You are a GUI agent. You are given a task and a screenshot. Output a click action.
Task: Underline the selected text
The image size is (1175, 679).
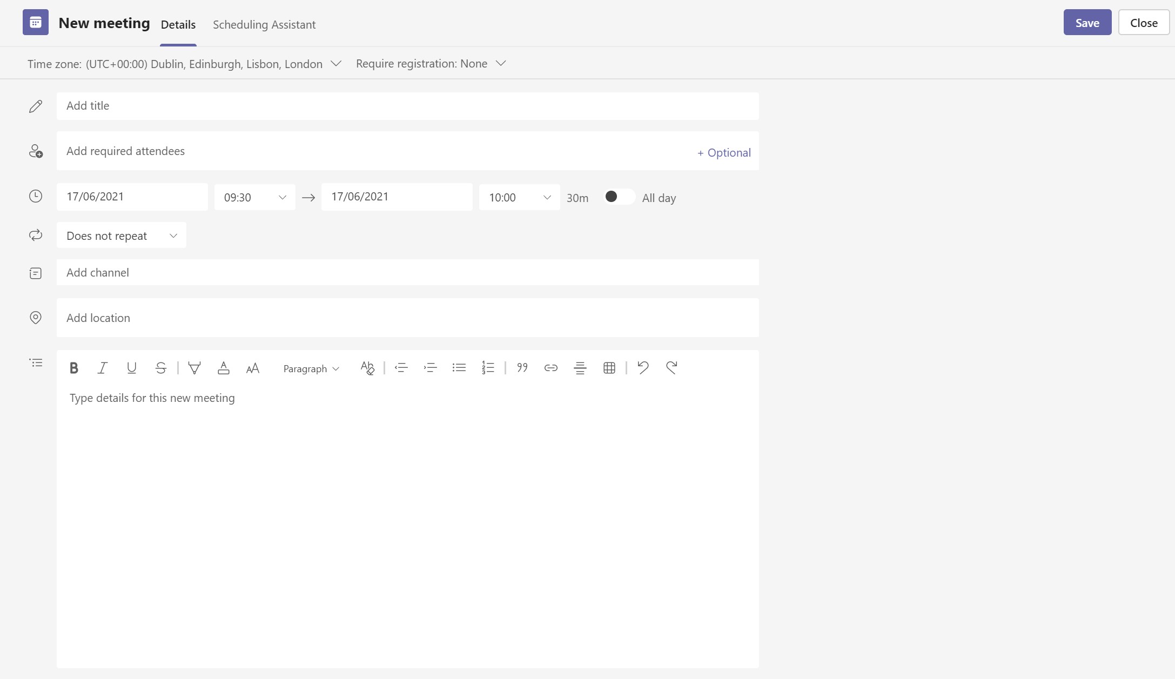131,368
